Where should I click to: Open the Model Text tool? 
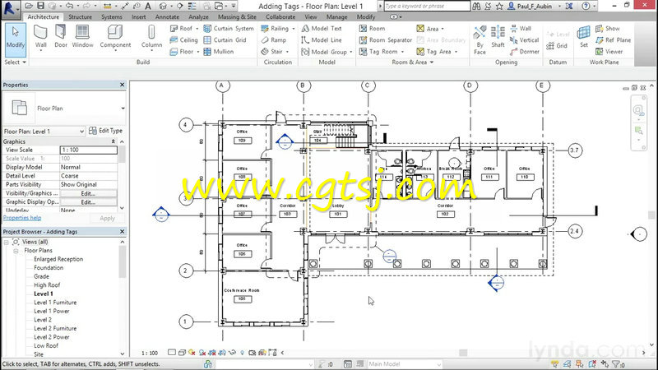coord(322,28)
